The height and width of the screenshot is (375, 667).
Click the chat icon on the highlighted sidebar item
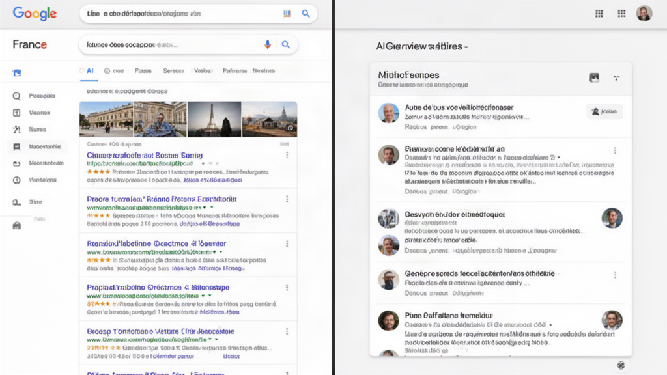[x=16, y=146]
